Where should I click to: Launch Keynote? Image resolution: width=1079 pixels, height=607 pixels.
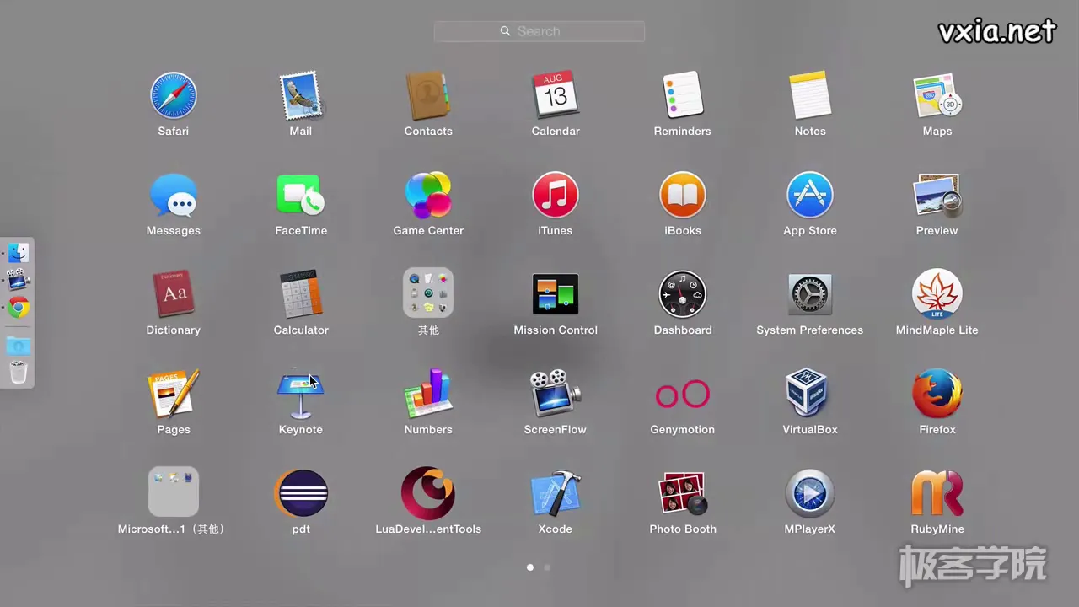coord(301,394)
